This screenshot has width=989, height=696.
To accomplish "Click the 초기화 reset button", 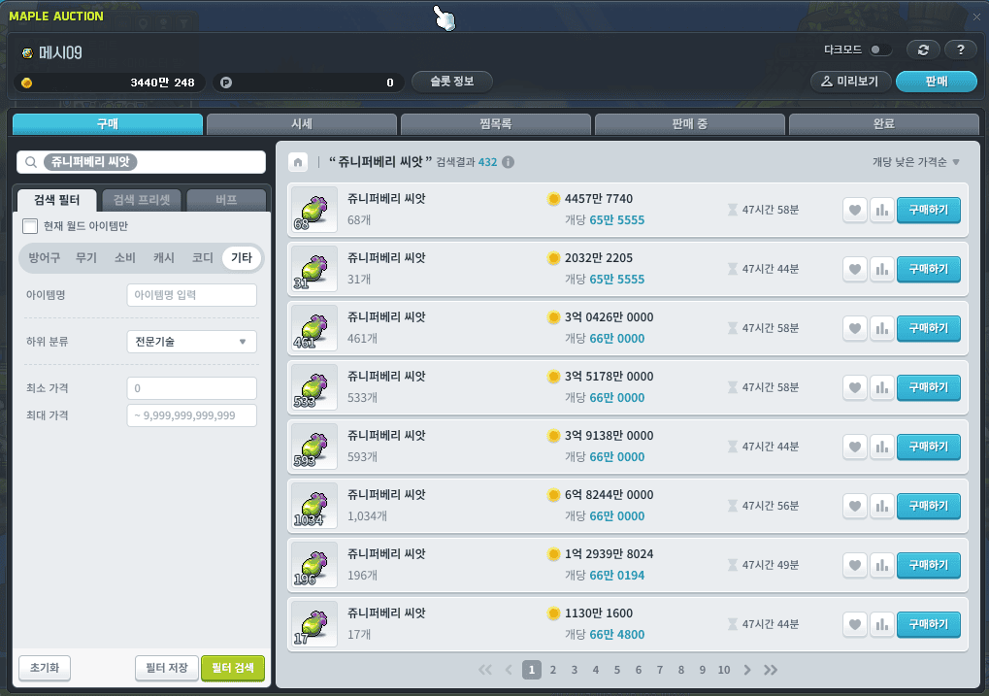I will coord(44,668).
